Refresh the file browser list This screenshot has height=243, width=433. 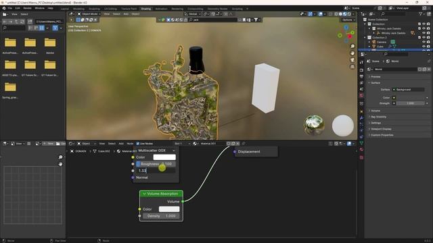point(22,21)
